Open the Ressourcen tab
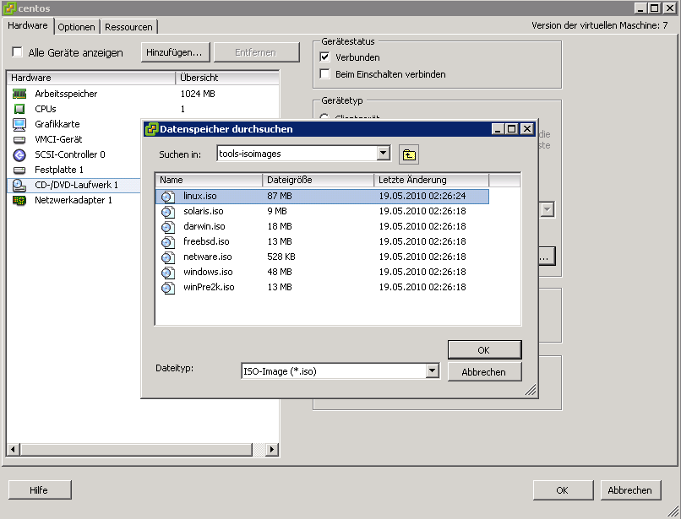Image resolution: width=681 pixels, height=519 pixels. 128,27
